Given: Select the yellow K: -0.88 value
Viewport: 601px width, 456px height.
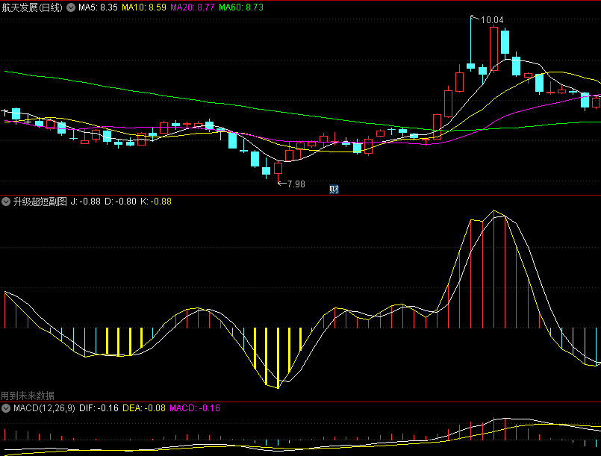Looking at the screenshot, I should 156,202.
